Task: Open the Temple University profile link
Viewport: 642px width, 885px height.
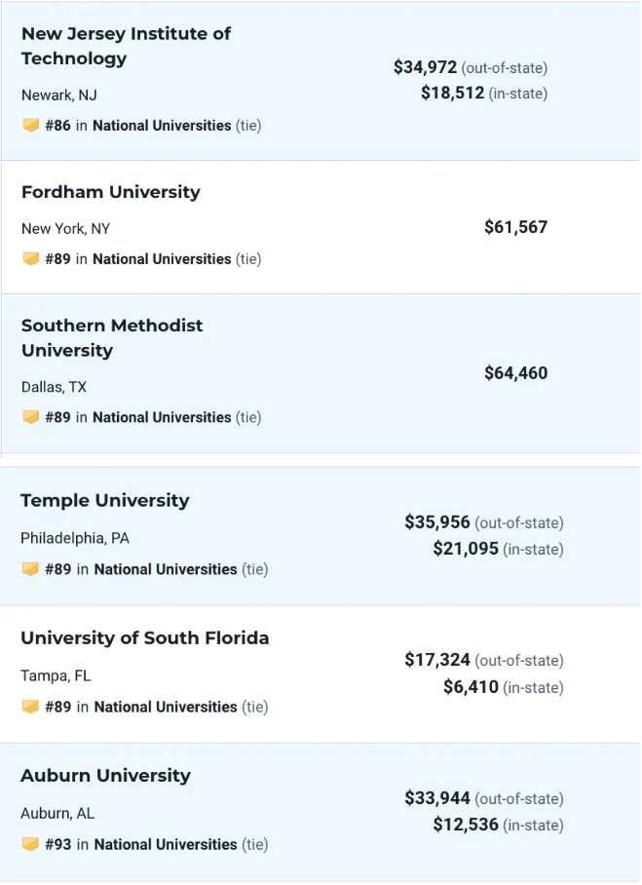Action: click(x=104, y=501)
